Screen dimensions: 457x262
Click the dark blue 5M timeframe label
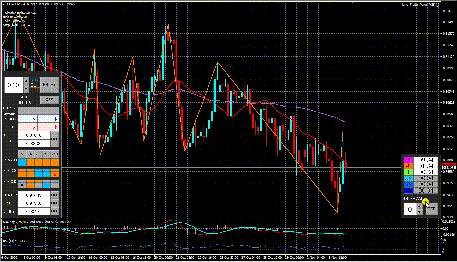pyautogui.click(x=409, y=191)
